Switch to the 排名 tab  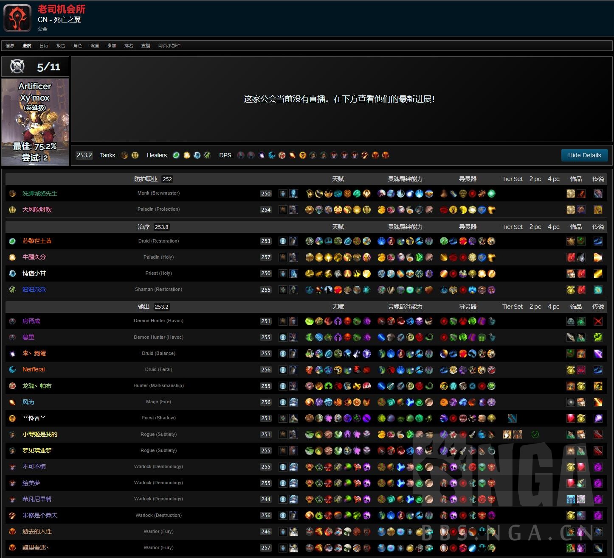point(129,45)
